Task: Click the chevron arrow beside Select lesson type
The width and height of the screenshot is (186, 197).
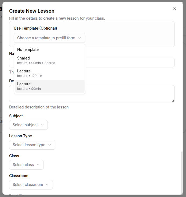Action: tap(50, 145)
